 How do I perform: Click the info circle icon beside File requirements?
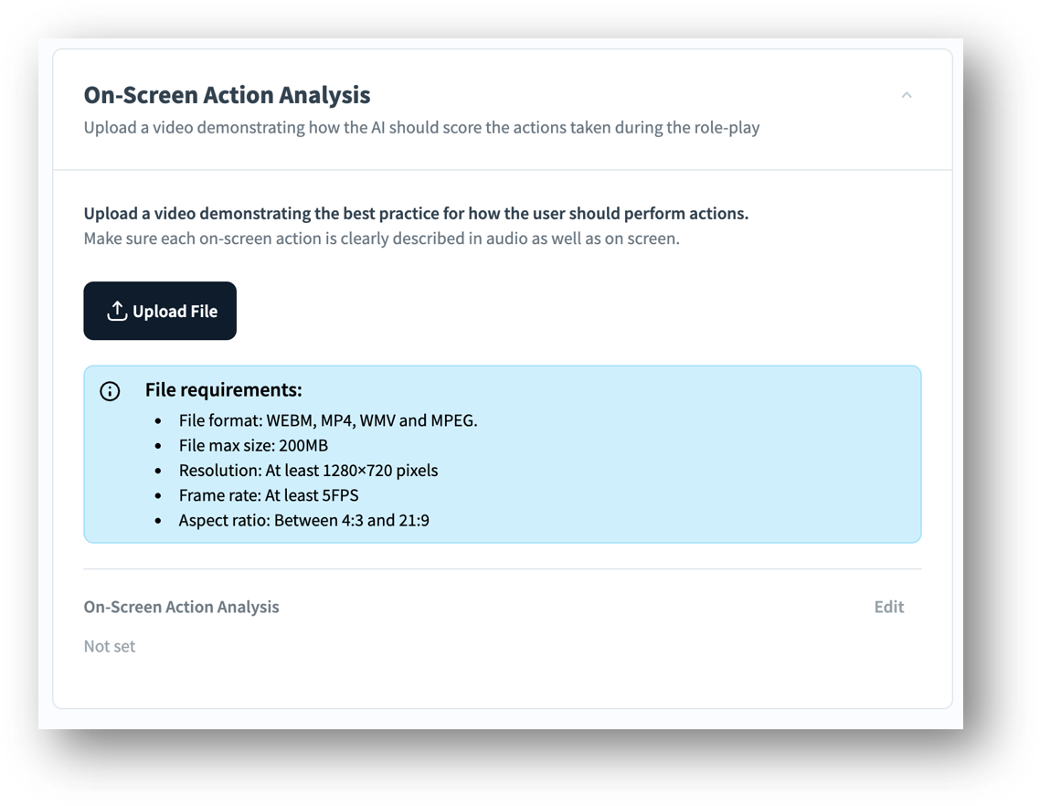(x=110, y=392)
